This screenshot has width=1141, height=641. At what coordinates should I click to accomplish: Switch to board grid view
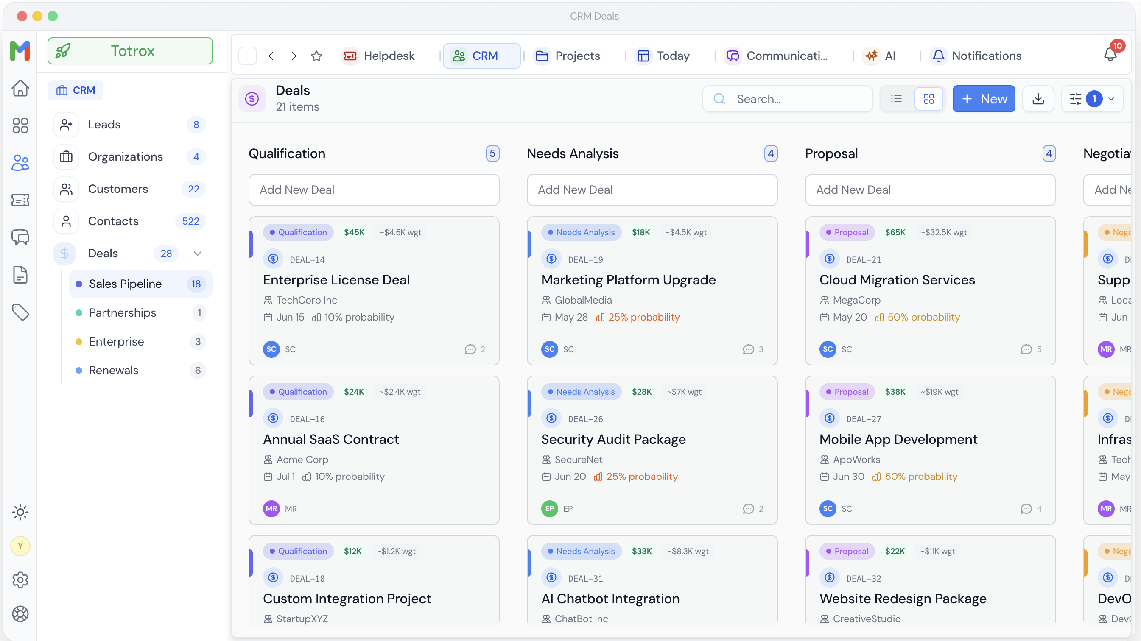[928, 99]
